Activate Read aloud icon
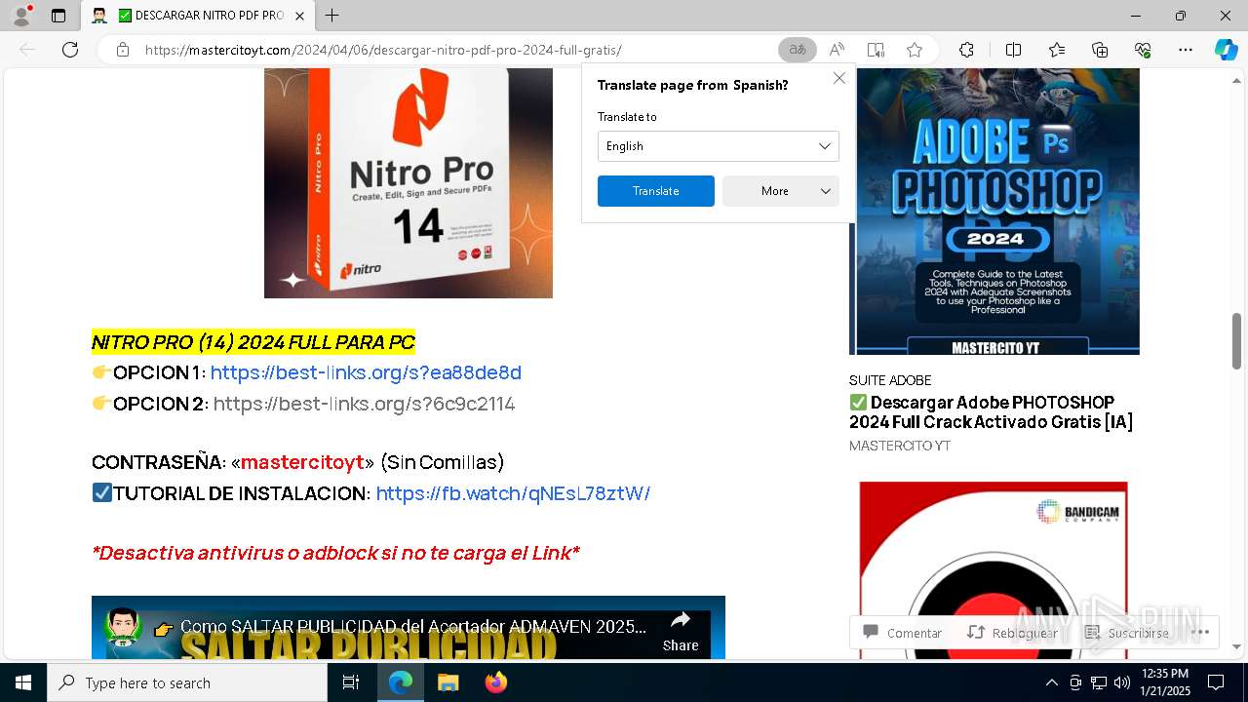Image resolution: width=1248 pixels, height=702 pixels. tap(837, 50)
